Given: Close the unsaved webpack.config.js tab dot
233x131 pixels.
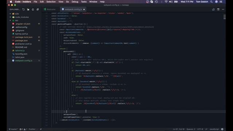Looking at the screenshot, I should point(84,9).
